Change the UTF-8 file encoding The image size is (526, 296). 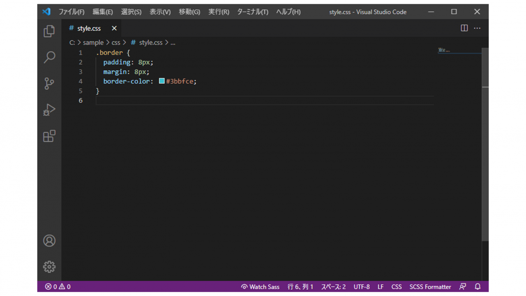[x=362, y=287]
